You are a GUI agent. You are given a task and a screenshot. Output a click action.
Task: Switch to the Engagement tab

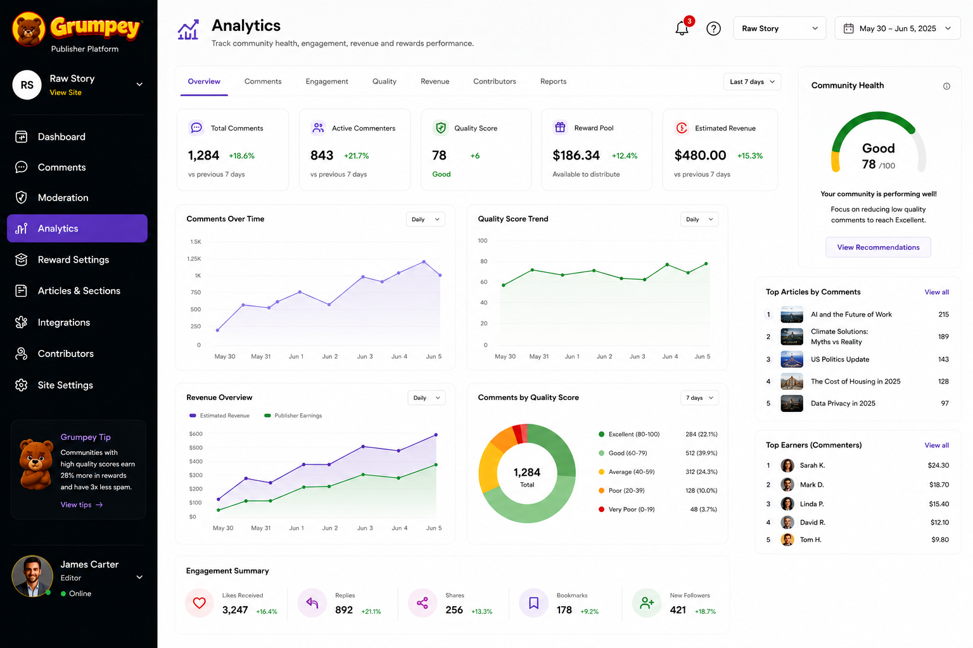(x=327, y=82)
